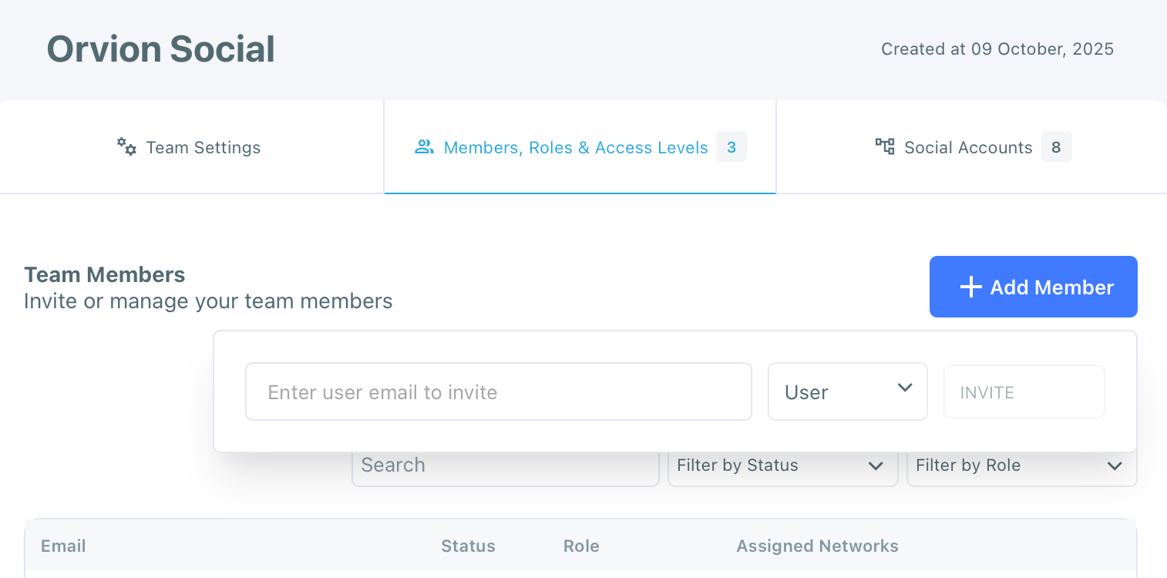Click the gear icon beside Team Settings
Viewport: 1167px width, 578px height.
click(126, 146)
